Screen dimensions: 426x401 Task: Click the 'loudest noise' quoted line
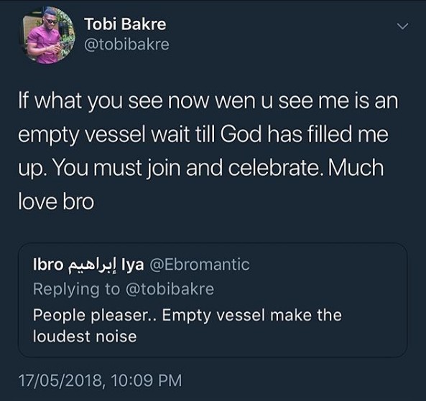point(85,336)
